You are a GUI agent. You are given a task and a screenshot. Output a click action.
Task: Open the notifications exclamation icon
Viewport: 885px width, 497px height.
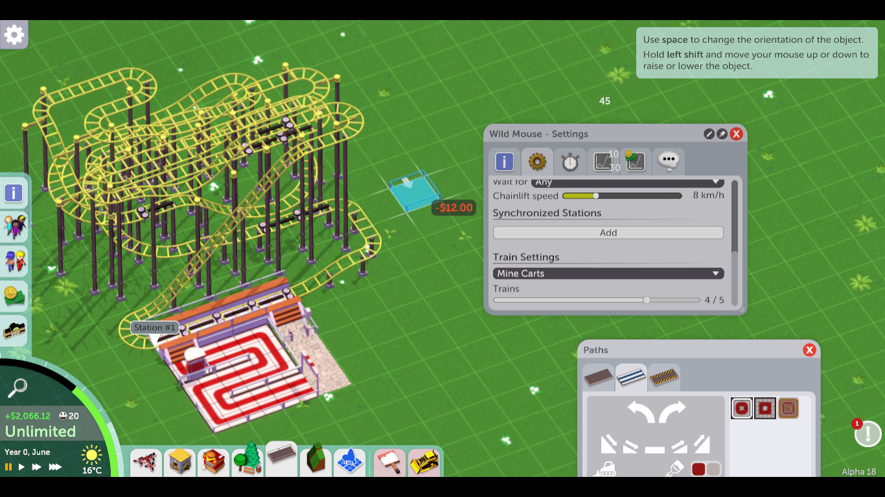868,434
